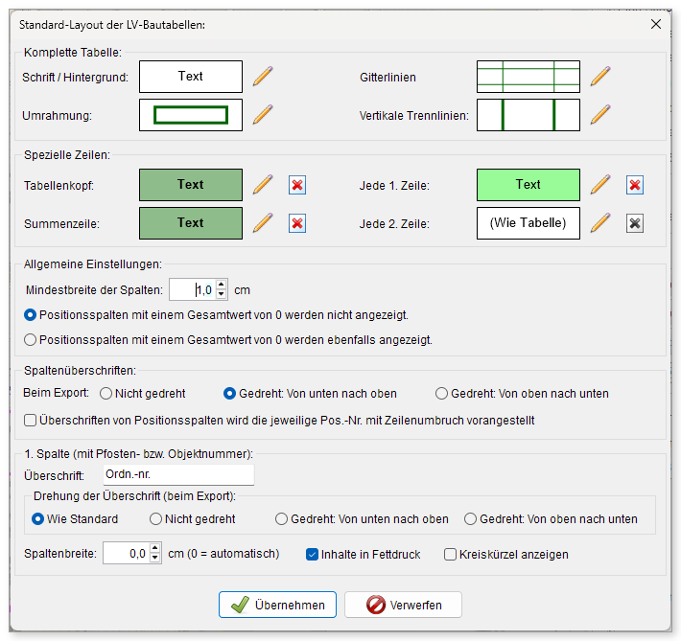Focus the Spaltenbreite input field
This screenshot has width=681, height=641.
click(126, 554)
